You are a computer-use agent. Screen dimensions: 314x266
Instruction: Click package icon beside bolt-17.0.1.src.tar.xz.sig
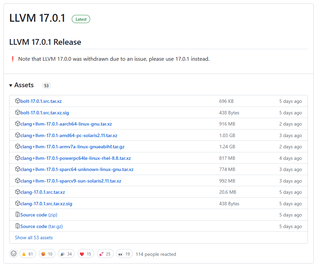click(x=18, y=112)
